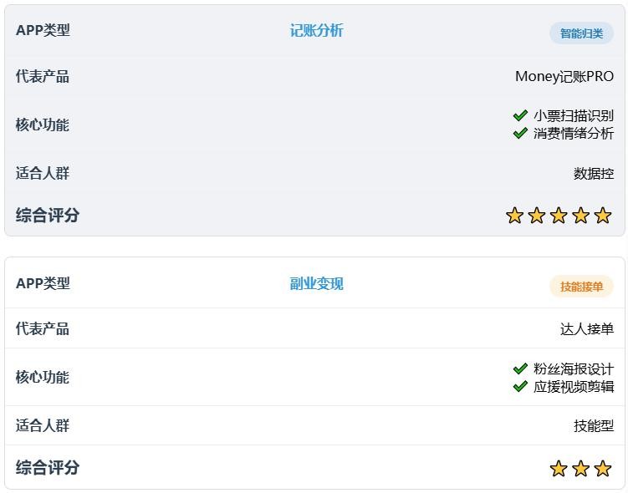Click the 智能归类 tag badge
Screen dimensions: 628x493
(581, 33)
